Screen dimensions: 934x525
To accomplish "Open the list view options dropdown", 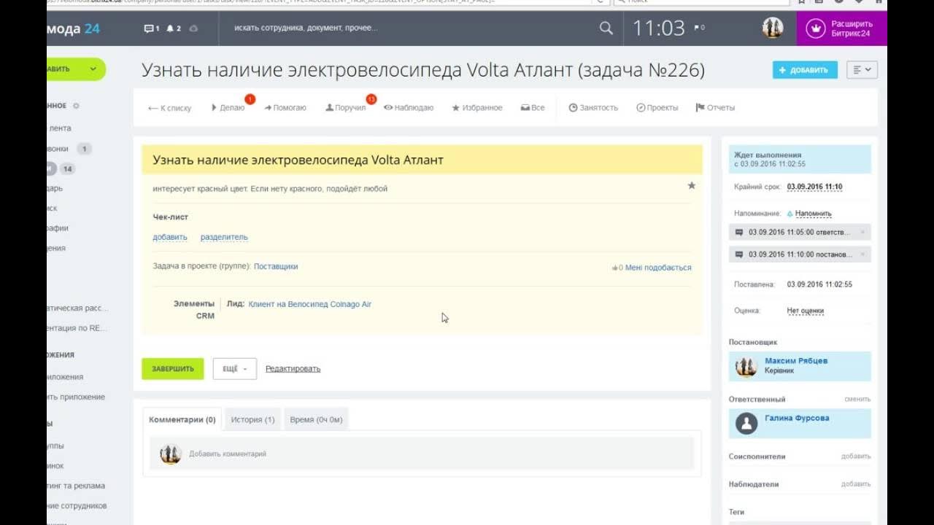I will pyautogui.click(x=862, y=70).
